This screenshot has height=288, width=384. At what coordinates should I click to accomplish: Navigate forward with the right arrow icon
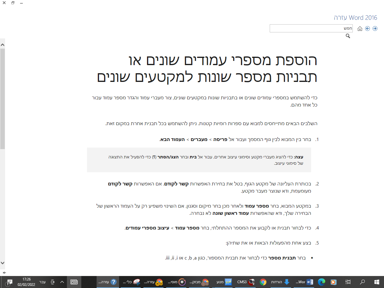pos(375,29)
